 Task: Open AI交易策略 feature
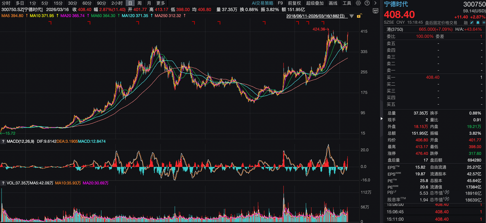click(262, 3)
